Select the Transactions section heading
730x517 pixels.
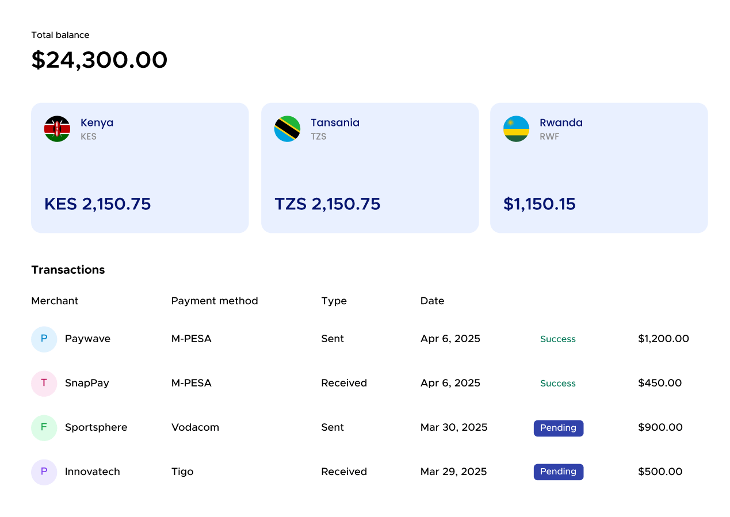point(68,270)
